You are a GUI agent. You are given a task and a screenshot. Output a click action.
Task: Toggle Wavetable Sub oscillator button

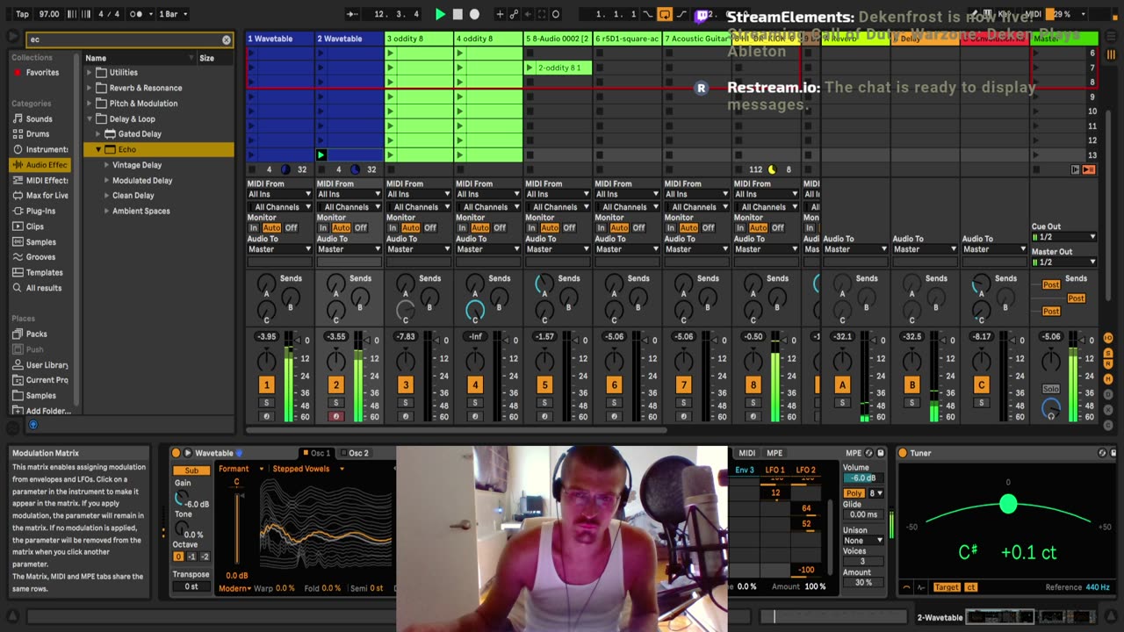191,470
